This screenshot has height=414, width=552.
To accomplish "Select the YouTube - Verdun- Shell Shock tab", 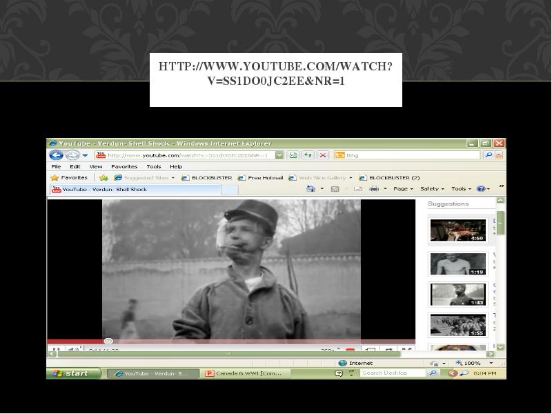I will click(x=135, y=189).
